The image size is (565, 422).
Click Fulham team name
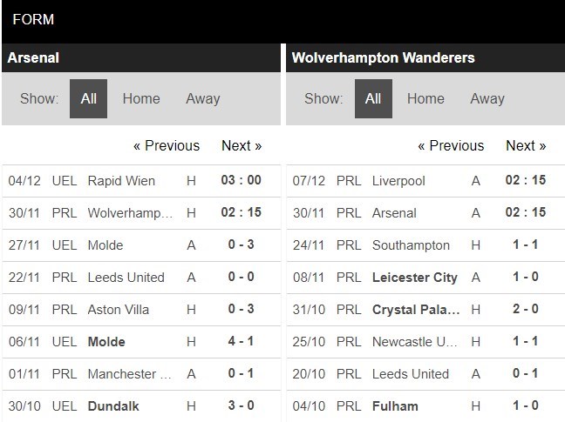coord(395,406)
